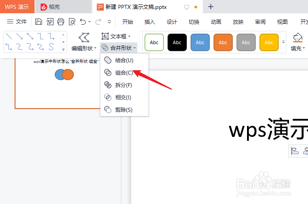
Task: Choose 剪除(S) subtract from merge menu
Action: [x=124, y=110]
